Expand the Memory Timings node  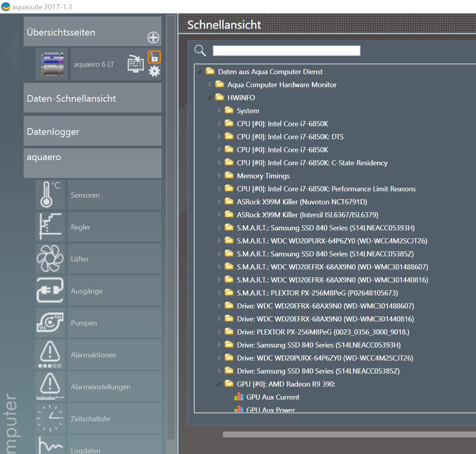coord(219,176)
